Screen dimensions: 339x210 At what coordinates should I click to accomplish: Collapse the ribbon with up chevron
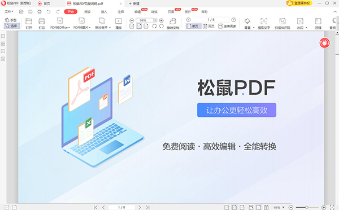point(334,12)
